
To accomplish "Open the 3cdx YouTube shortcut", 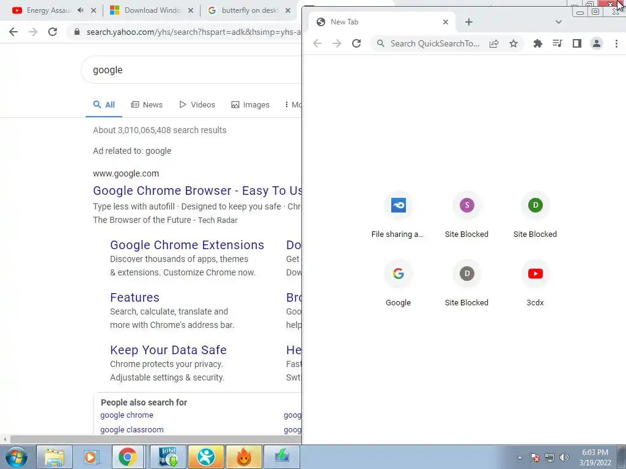I will [x=535, y=285].
